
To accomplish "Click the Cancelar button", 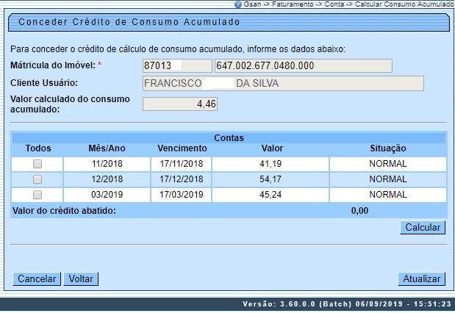I will [37, 279].
